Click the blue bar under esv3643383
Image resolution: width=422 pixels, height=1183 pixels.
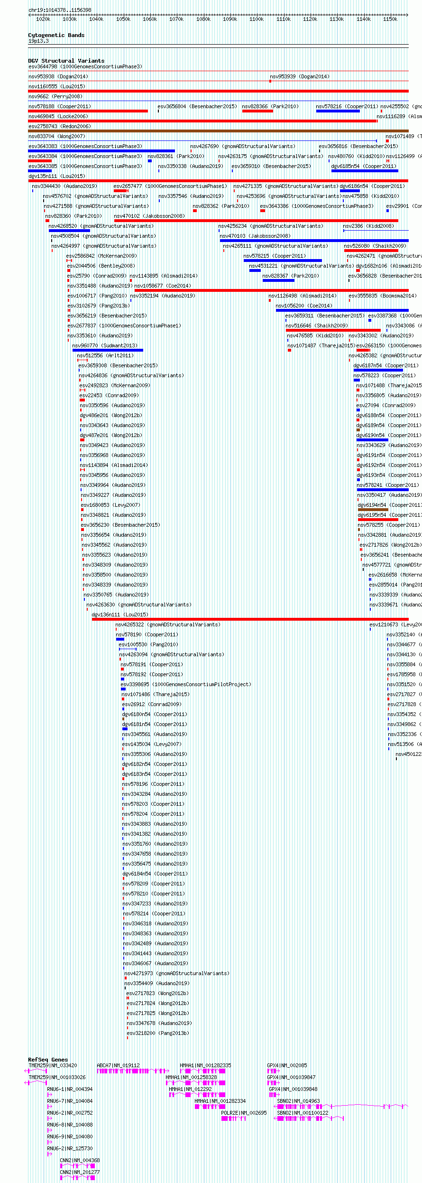[101, 151]
